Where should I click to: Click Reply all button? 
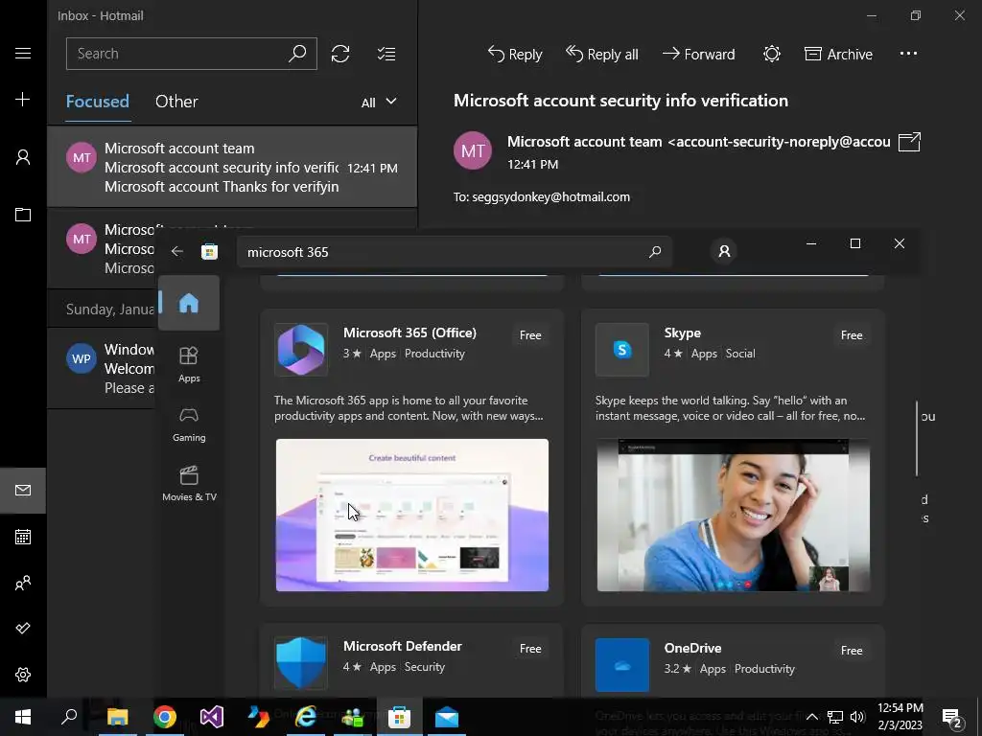coord(602,55)
